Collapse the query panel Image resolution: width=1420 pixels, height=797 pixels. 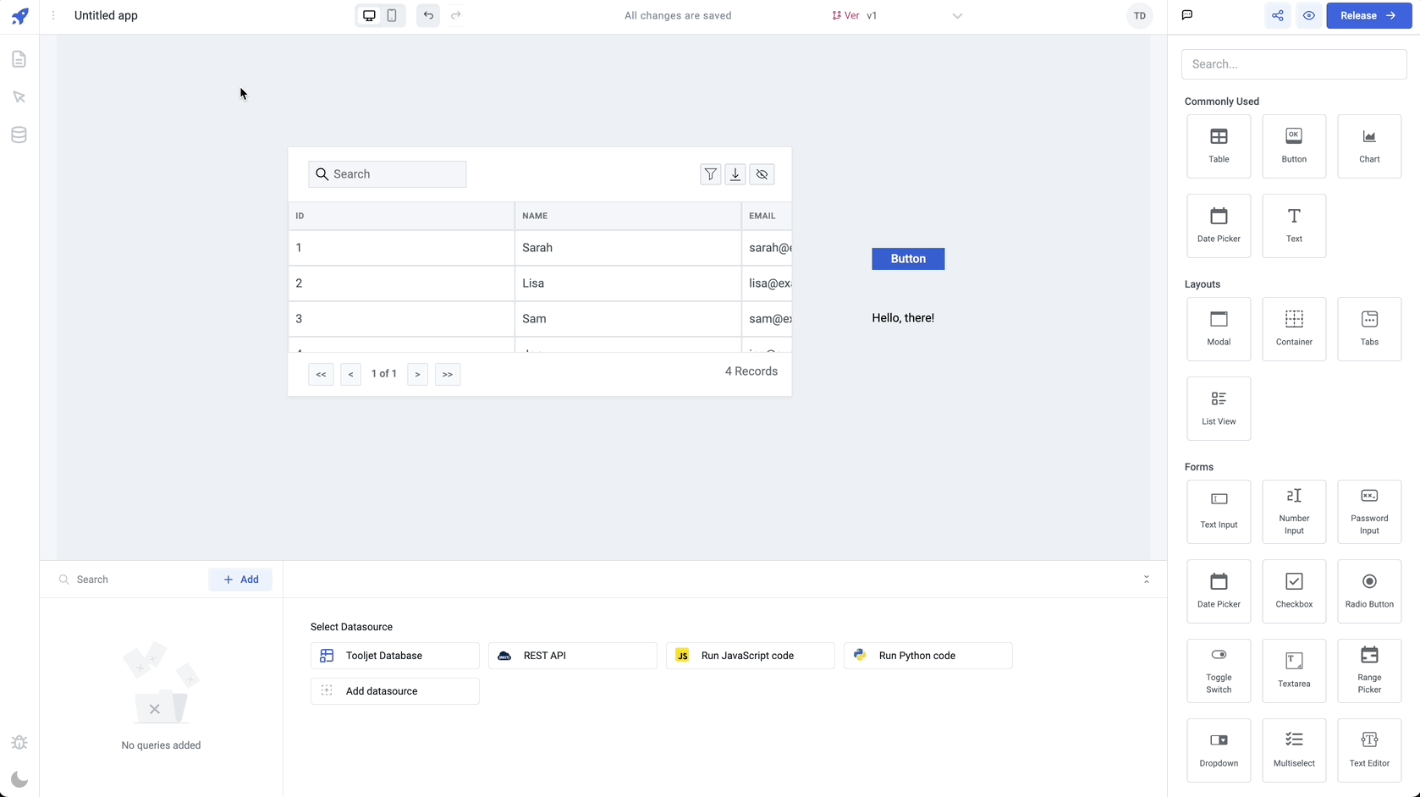[1146, 580]
